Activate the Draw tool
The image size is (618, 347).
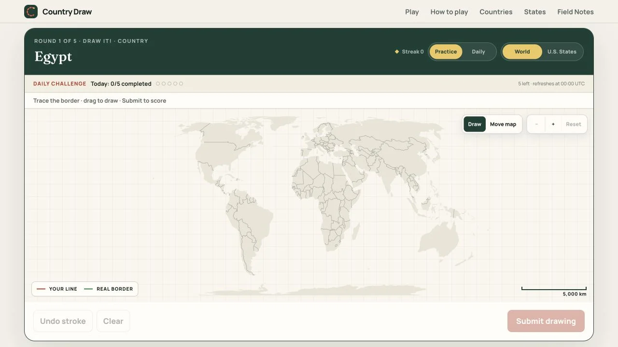coord(475,124)
